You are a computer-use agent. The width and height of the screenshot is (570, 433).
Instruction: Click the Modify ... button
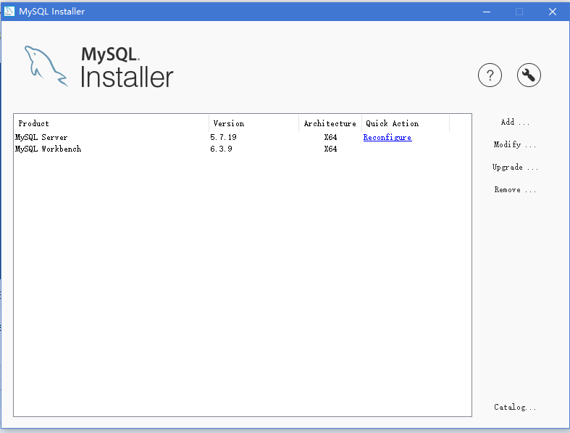click(x=514, y=144)
